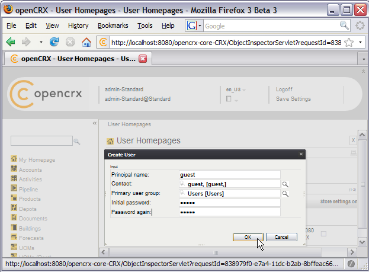The height and width of the screenshot is (272, 369).
Task: Open Activities in the sidebar
Action: [30, 180]
